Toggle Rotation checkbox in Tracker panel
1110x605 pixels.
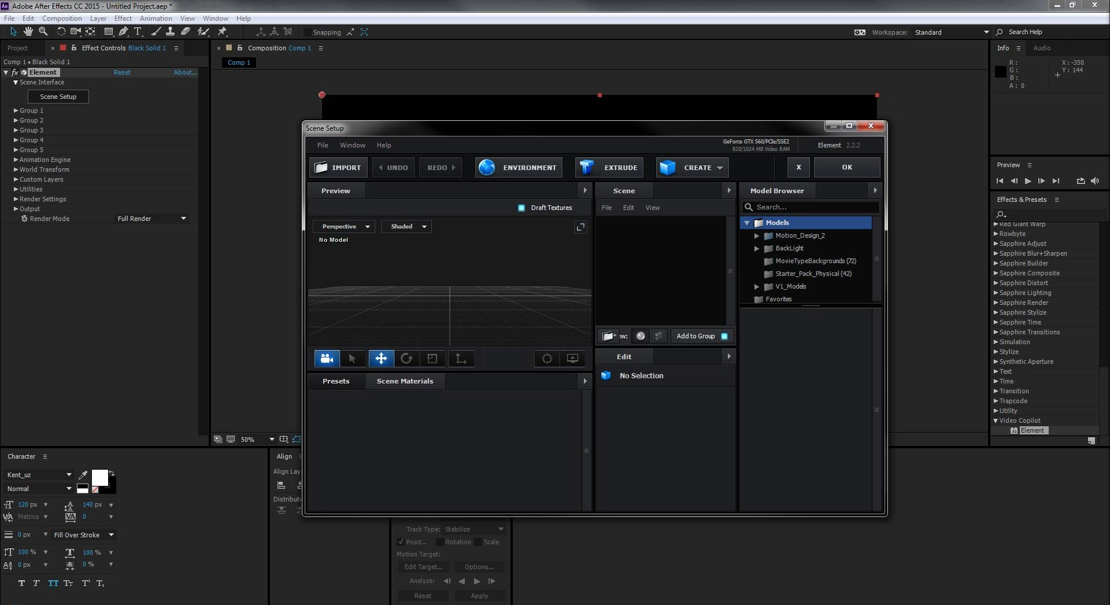tap(439, 542)
